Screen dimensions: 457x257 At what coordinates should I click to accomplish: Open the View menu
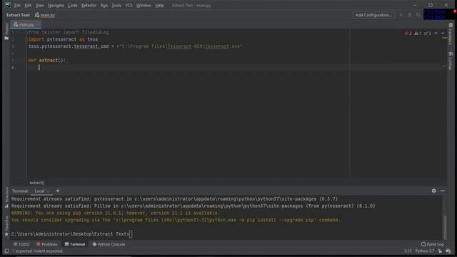(40, 5)
